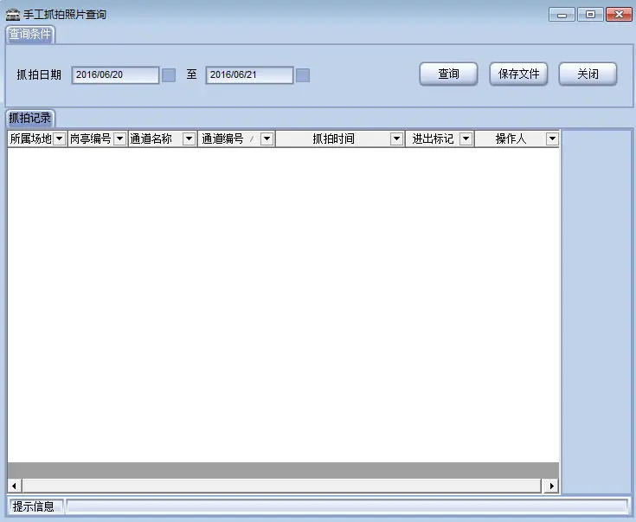Select the 查询条件 tab
The image size is (636, 522).
point(30,34)
